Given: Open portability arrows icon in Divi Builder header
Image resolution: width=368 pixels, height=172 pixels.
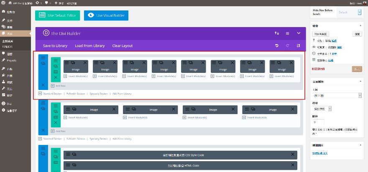Looking at the screenshot, I should [277, 33].
